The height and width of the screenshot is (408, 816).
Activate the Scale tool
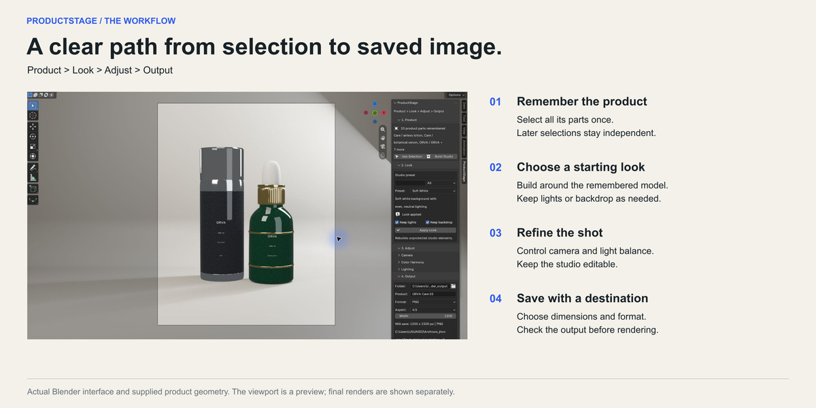[33, 146]
